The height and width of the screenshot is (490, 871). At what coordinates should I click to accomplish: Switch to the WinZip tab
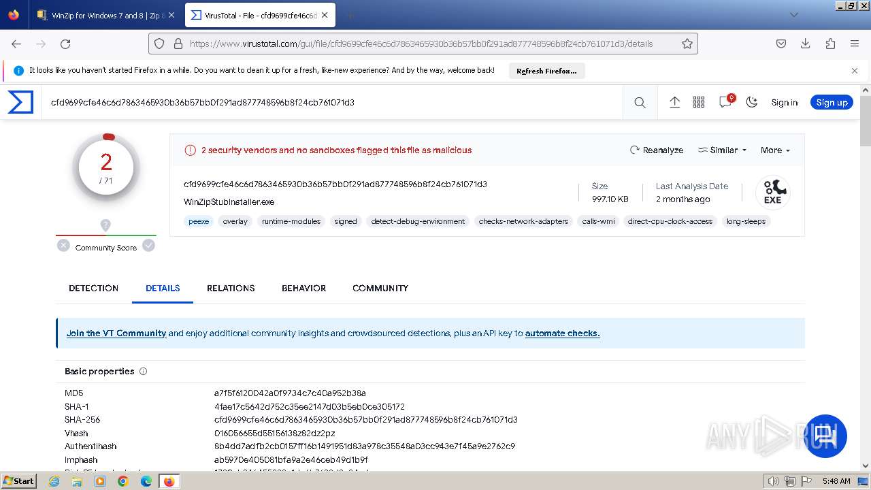(x=105, y=15)
